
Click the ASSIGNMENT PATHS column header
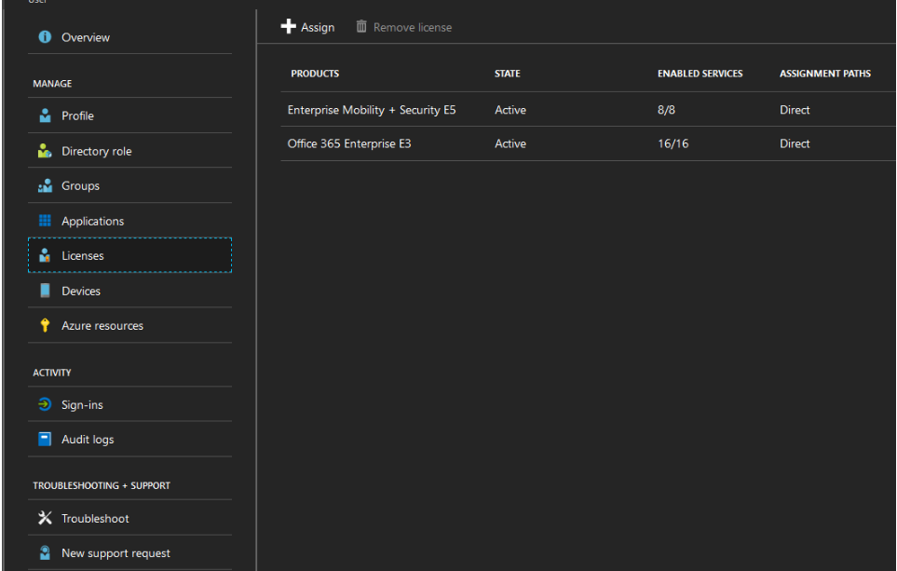[825, 74]
